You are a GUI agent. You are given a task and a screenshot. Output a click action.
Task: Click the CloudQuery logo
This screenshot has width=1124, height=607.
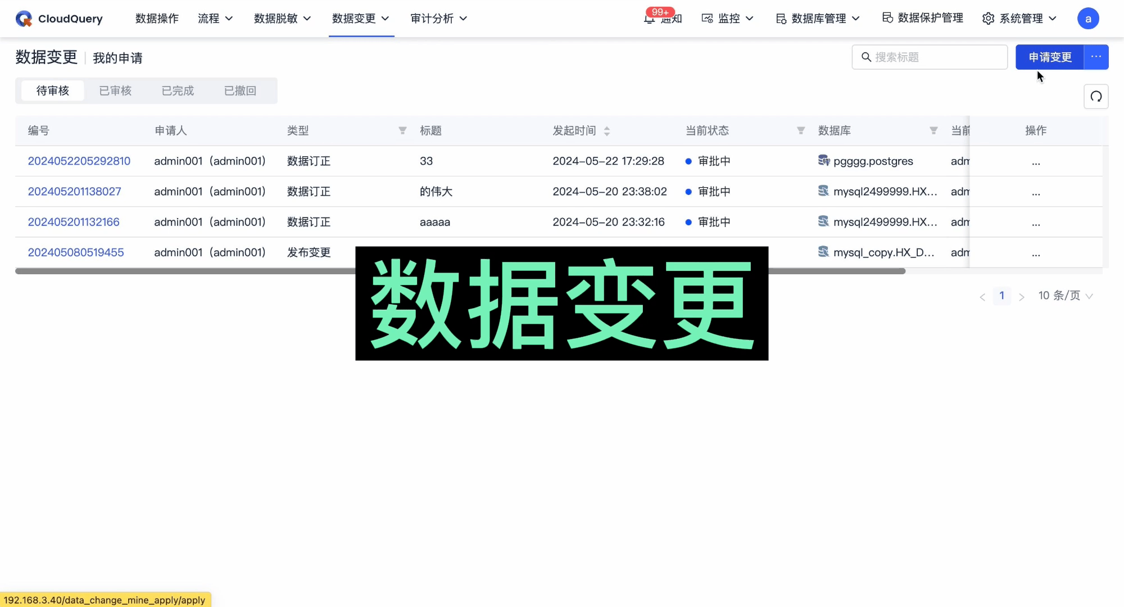[24, 18]
